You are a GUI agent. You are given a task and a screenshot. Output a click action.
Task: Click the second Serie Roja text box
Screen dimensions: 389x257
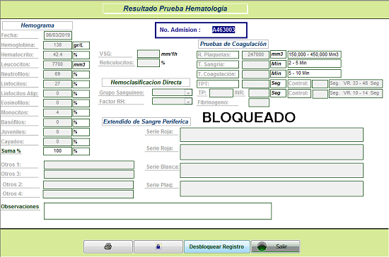coord(272,152)
